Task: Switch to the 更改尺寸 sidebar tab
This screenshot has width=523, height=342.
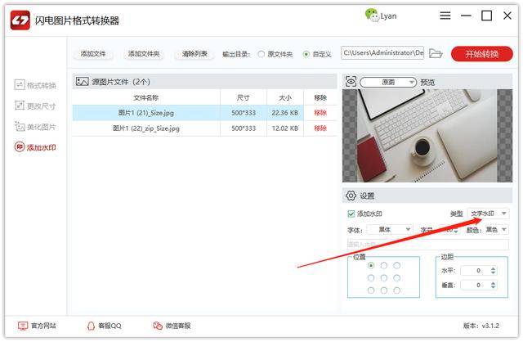Action: 35,106
